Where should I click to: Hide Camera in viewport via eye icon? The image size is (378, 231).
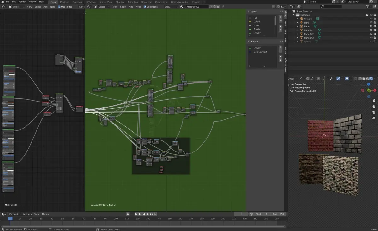pyautogui.click(x=371, y=19)
